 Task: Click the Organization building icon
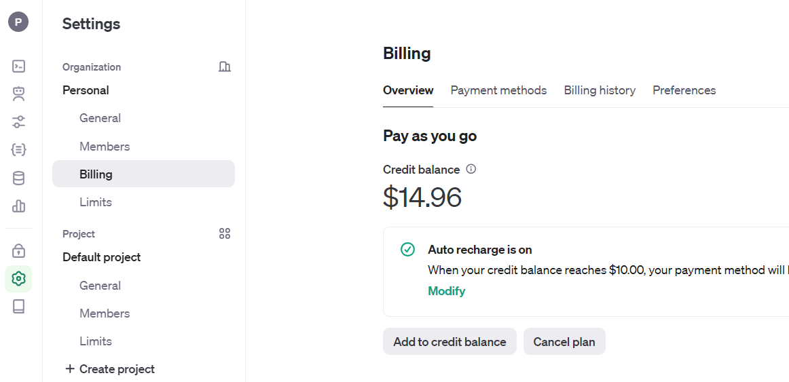[225, 66]
